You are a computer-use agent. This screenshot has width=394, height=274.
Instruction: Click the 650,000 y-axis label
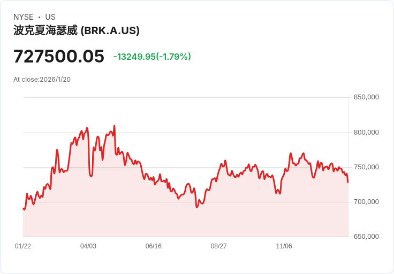(366, 237)
